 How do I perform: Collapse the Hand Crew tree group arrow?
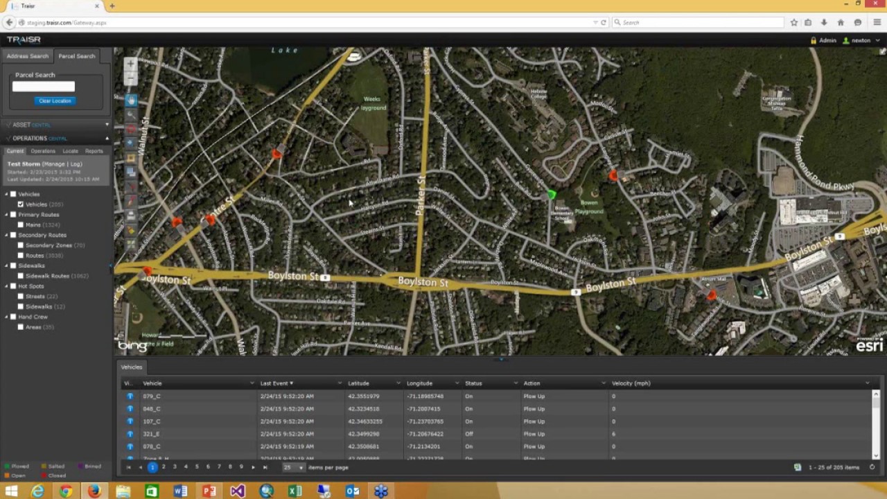tap(6, 317)
